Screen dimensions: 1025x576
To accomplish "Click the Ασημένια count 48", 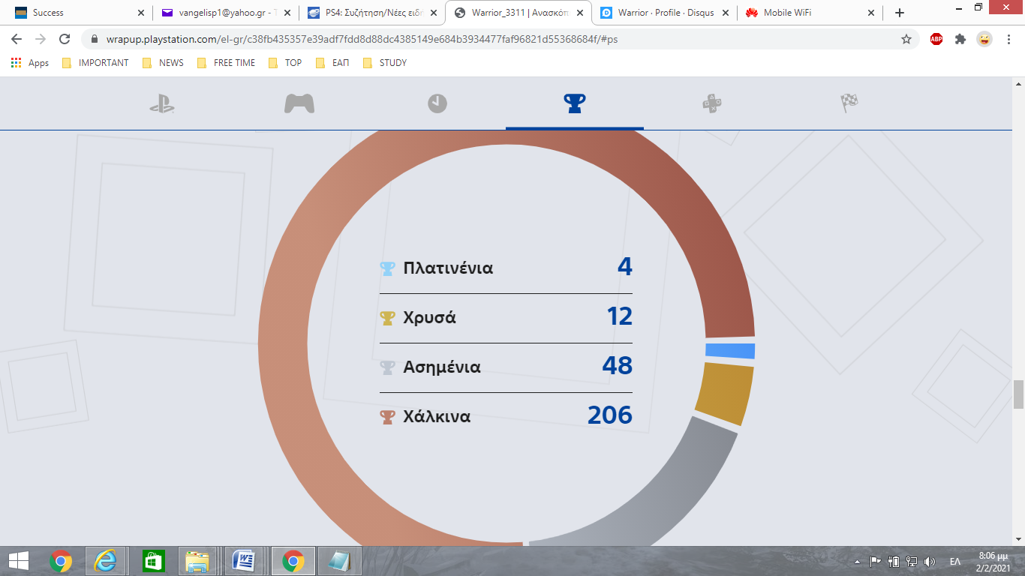I will [x=618, y=366].
